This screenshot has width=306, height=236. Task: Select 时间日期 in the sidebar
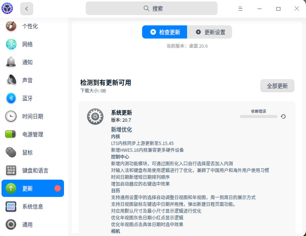(33, 116)
